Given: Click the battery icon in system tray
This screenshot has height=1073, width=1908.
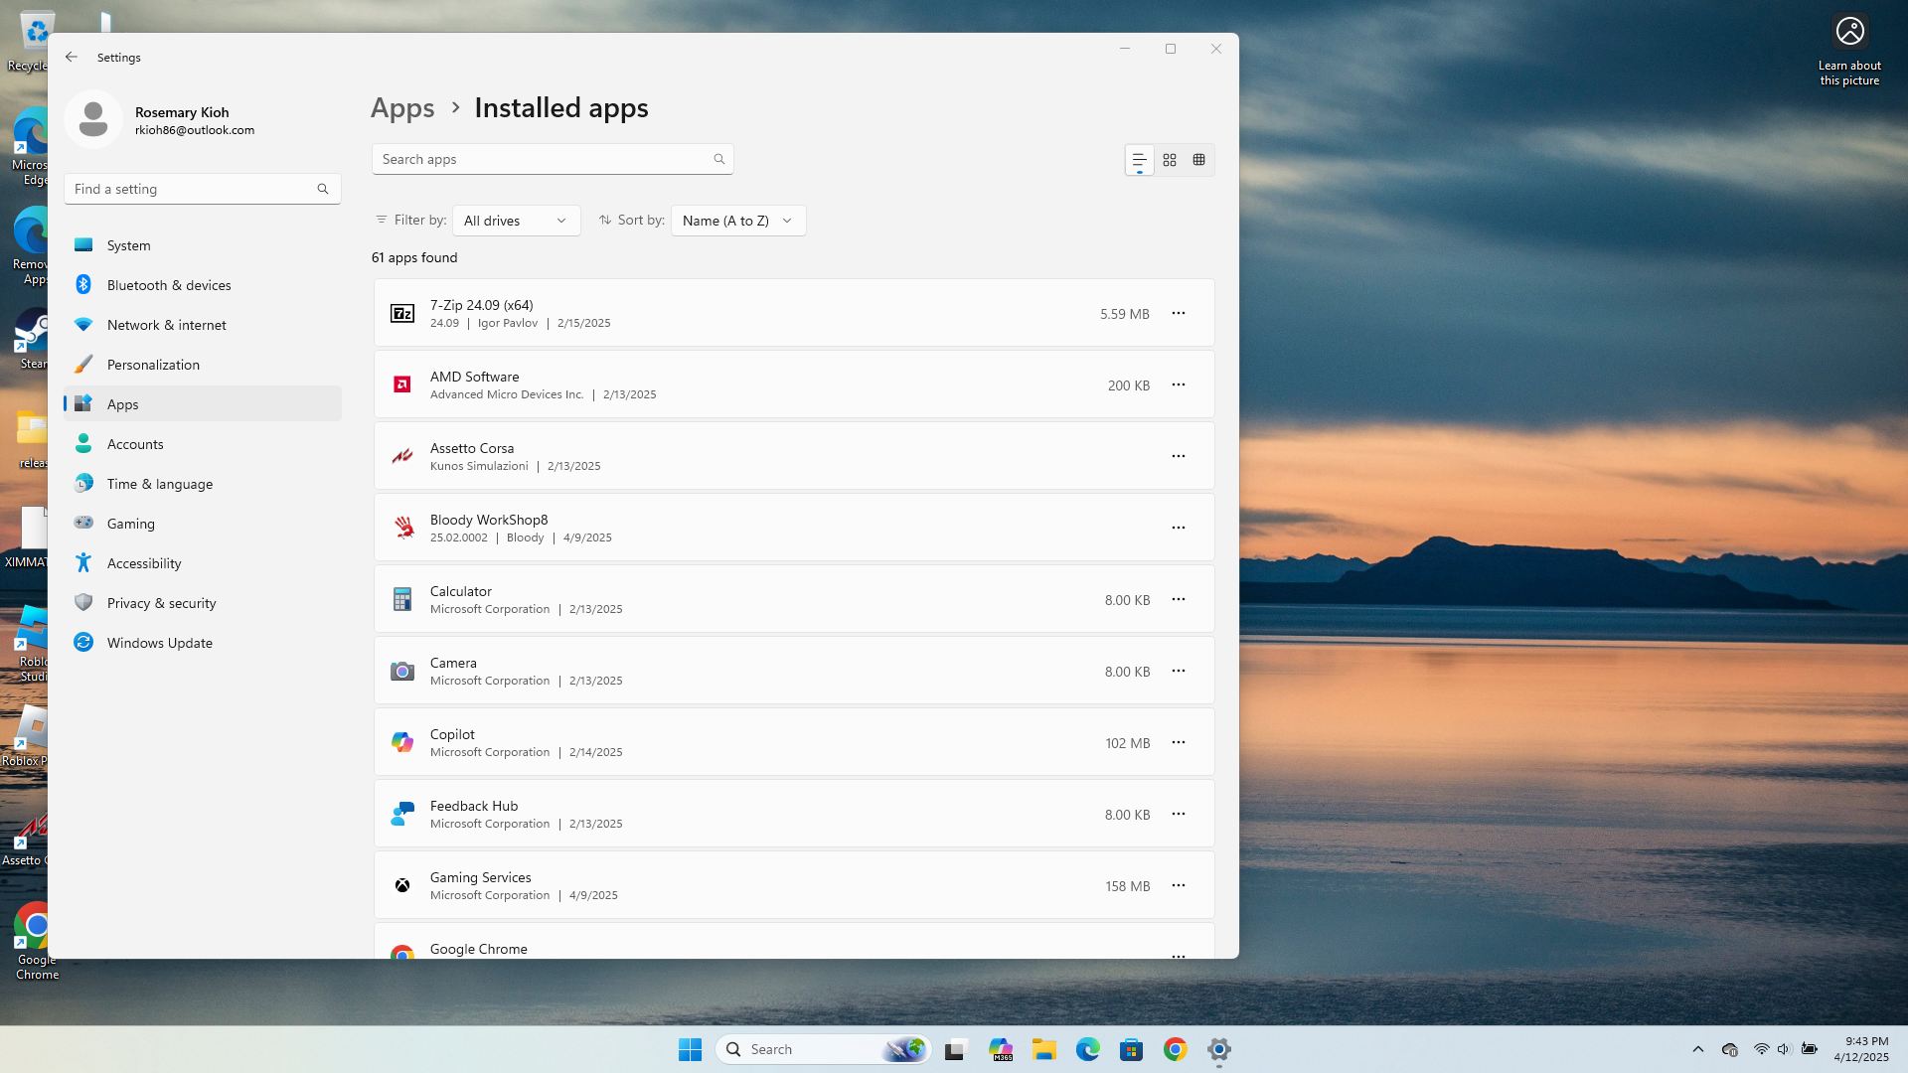Looking at the screenshot, I should click(1810, 1049).
